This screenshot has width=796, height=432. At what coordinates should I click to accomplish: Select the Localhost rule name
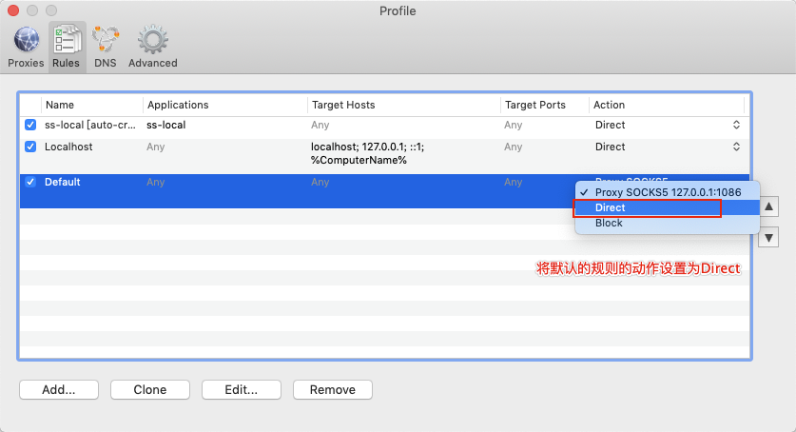click(68, 147)
